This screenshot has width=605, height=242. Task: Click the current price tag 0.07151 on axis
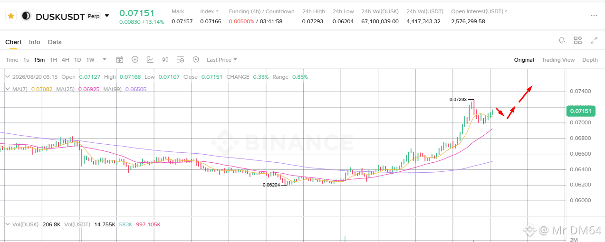pos(581,112)
